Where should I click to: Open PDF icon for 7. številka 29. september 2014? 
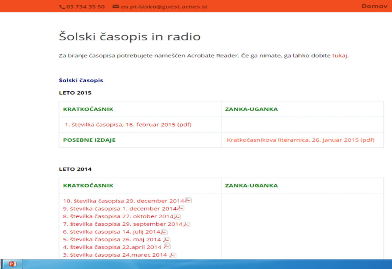[x=187, y=224]
